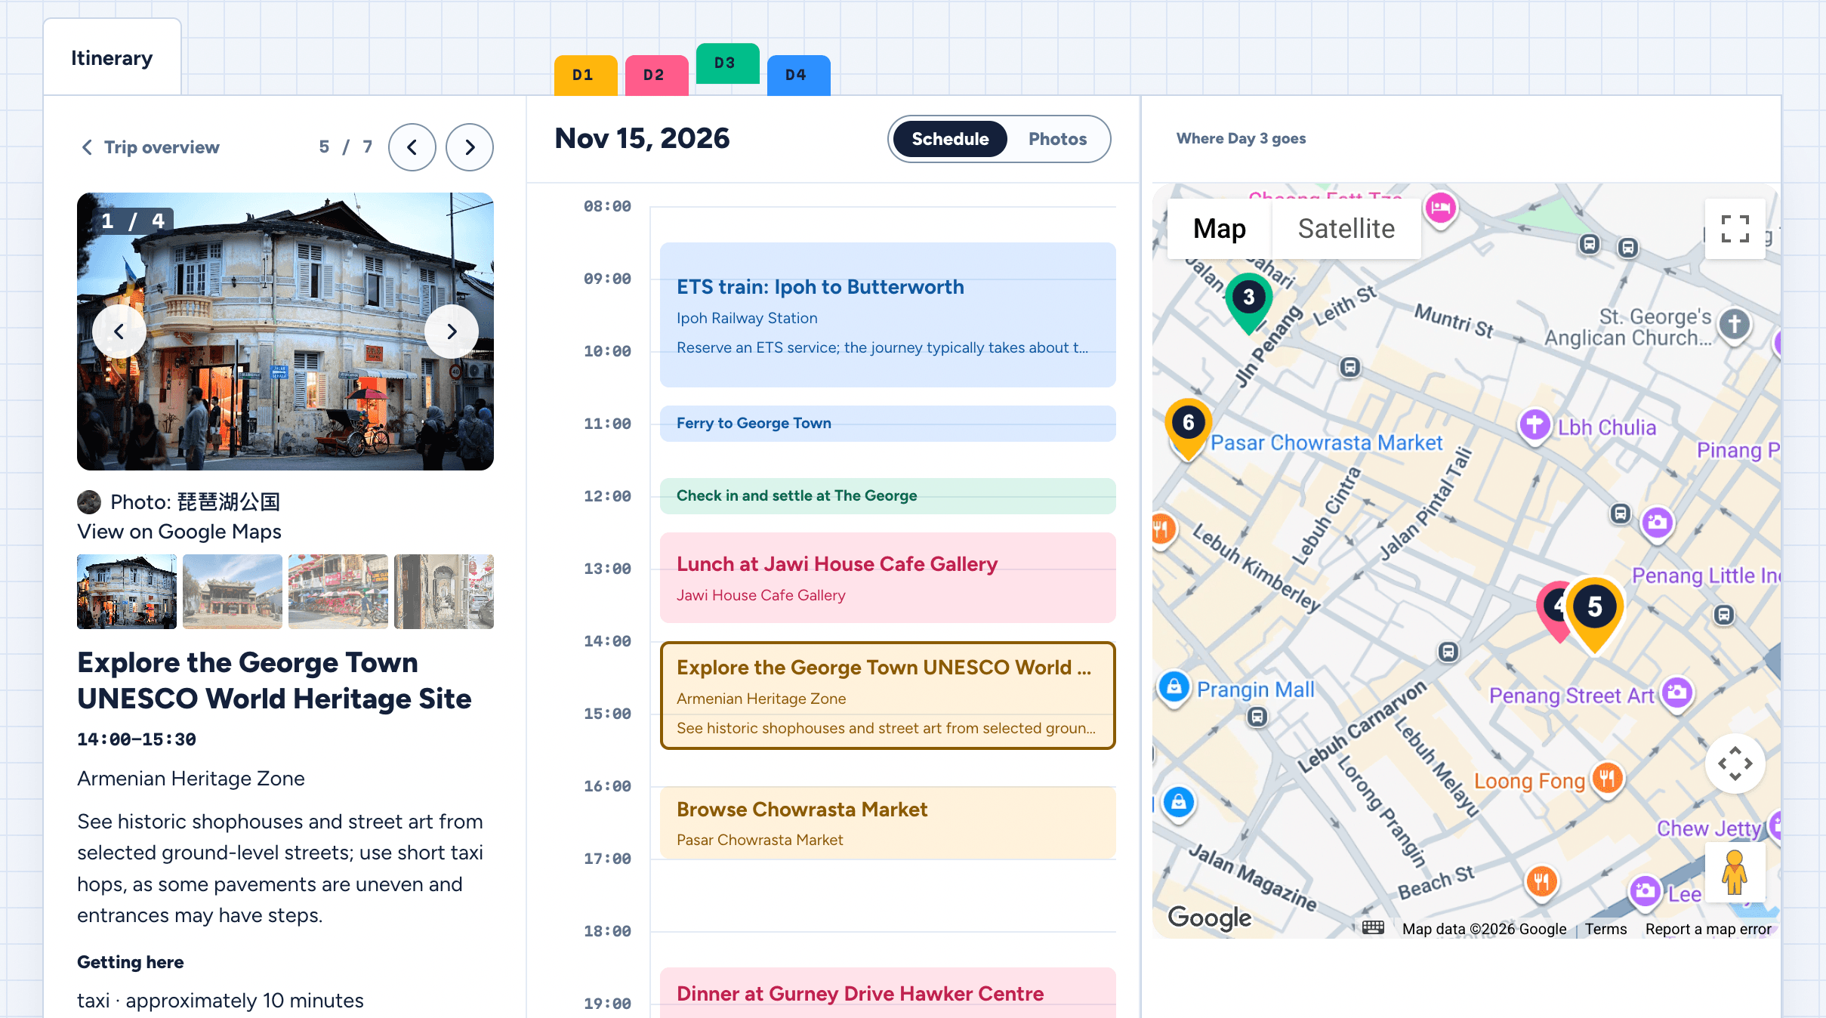
Task: Open View on Google Maps link
Action: click(x=179, y=532)
